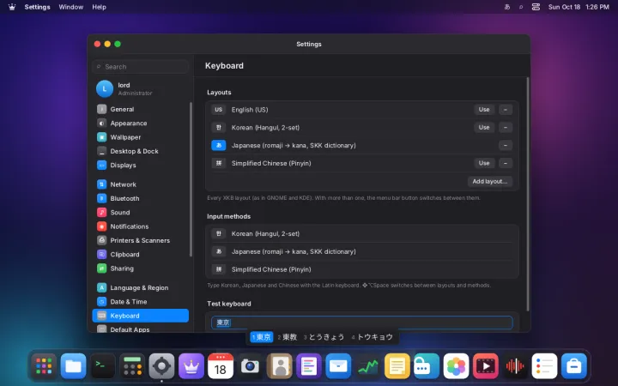Select Clipboard in the sidebar
Viewport: 618px width, 386px height.
pyautogui.click(x=140, y=255)
